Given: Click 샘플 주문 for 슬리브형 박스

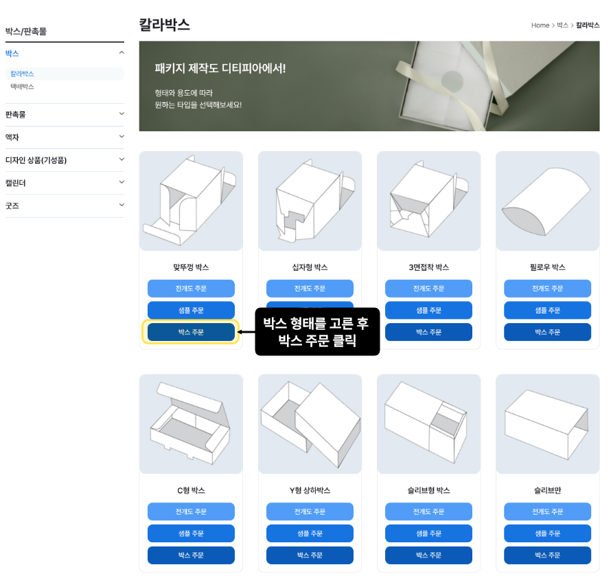Looking at the screenshot, I should pos(428,533).
